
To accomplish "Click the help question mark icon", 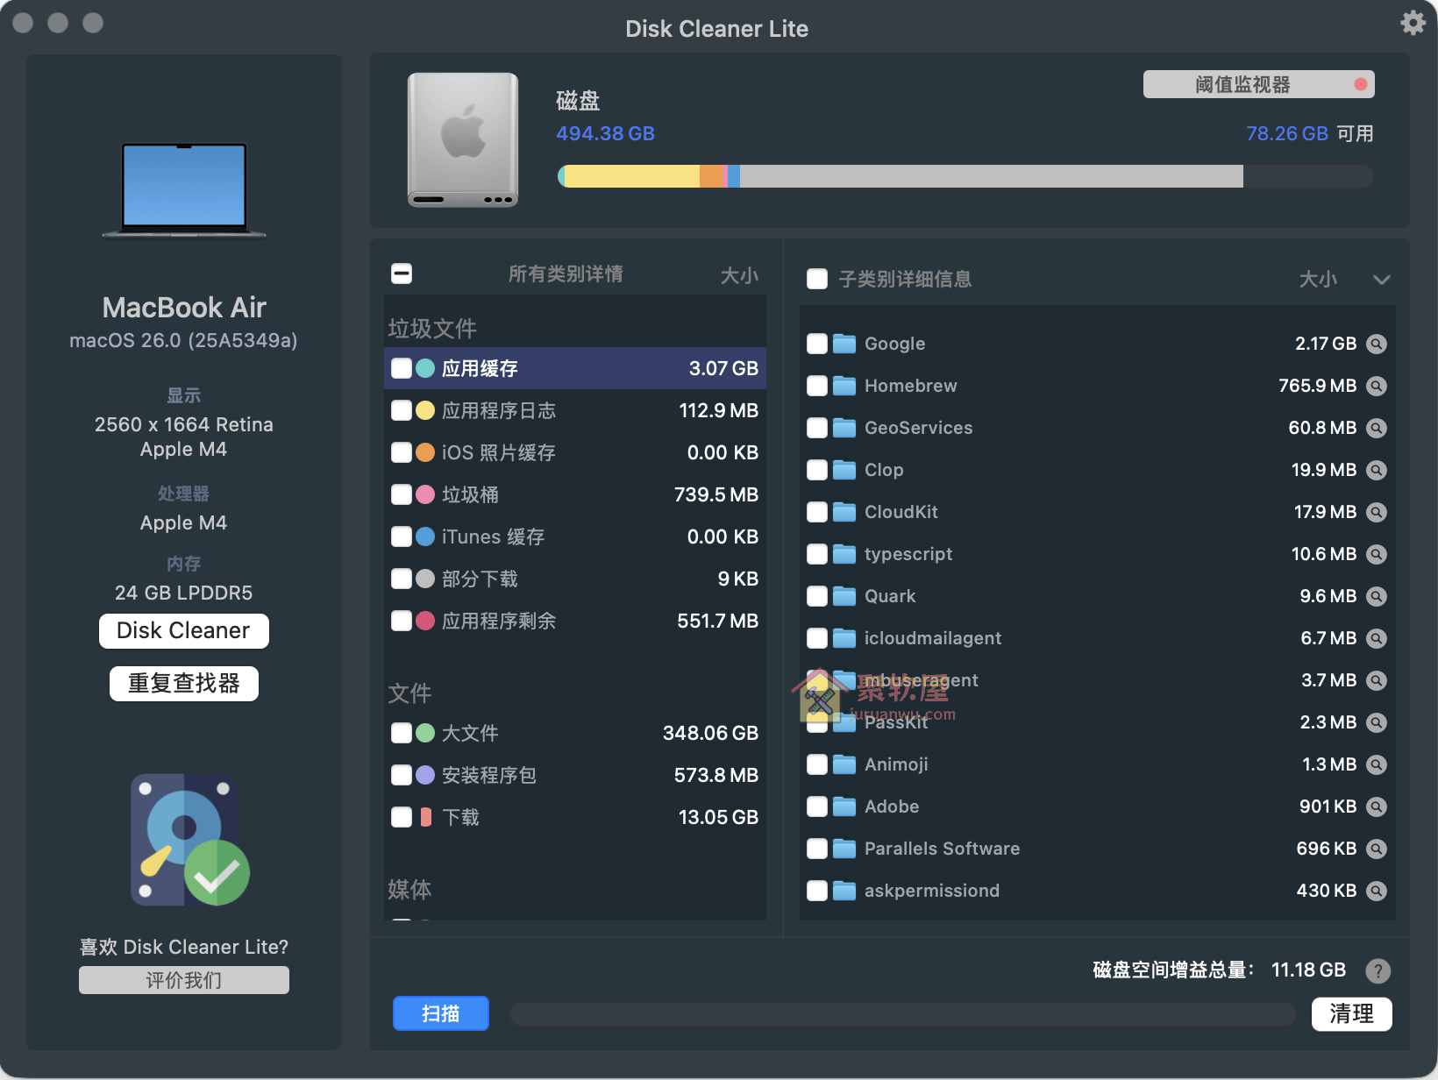I will pos(1377,970).
